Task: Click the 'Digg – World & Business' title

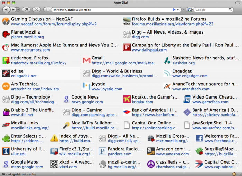Action: tap(117, 71)
